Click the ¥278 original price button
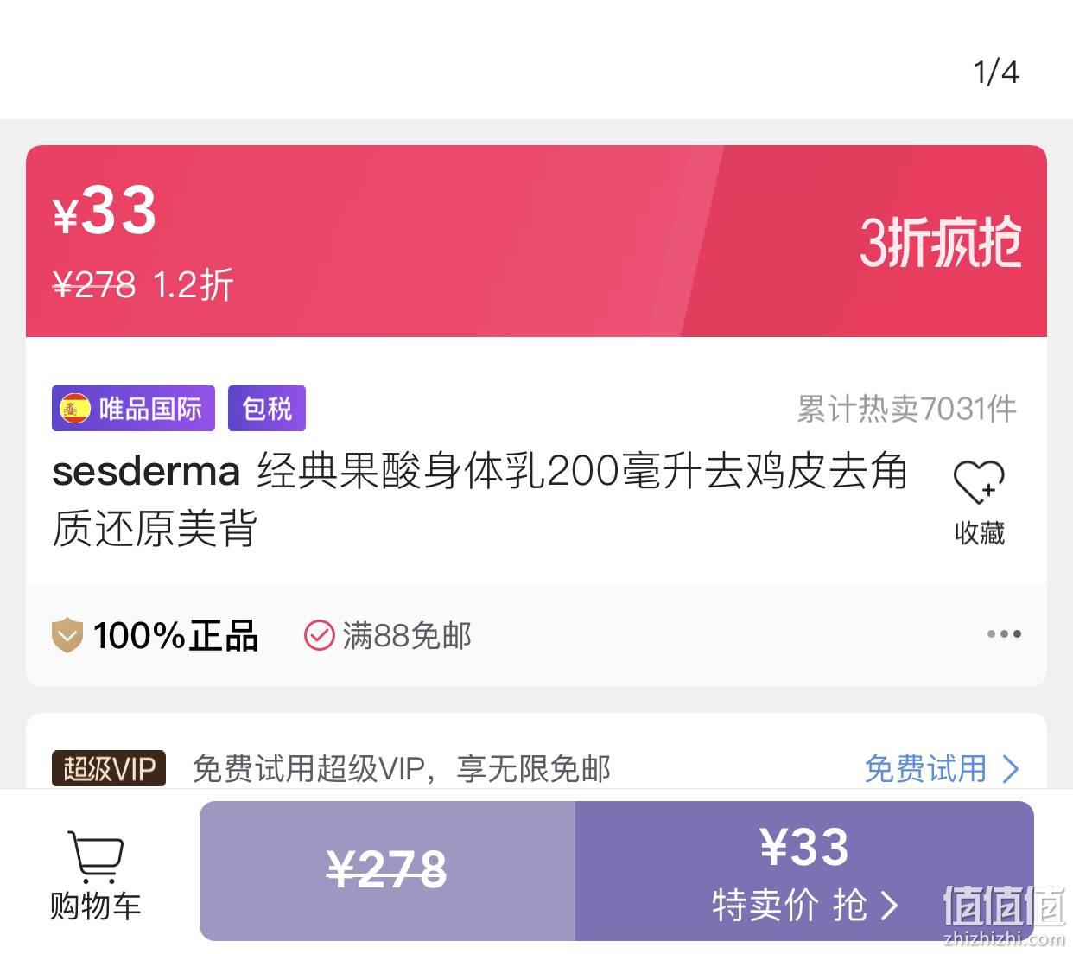Screen dimensions: 1073x954 click(387, 871)
